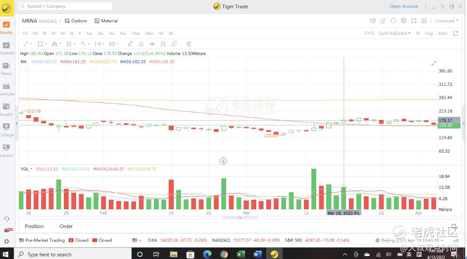The width and height of the screenshot is (467, 259).
Task: Select the horizontal range measure tool
Action: pos(98,44)
